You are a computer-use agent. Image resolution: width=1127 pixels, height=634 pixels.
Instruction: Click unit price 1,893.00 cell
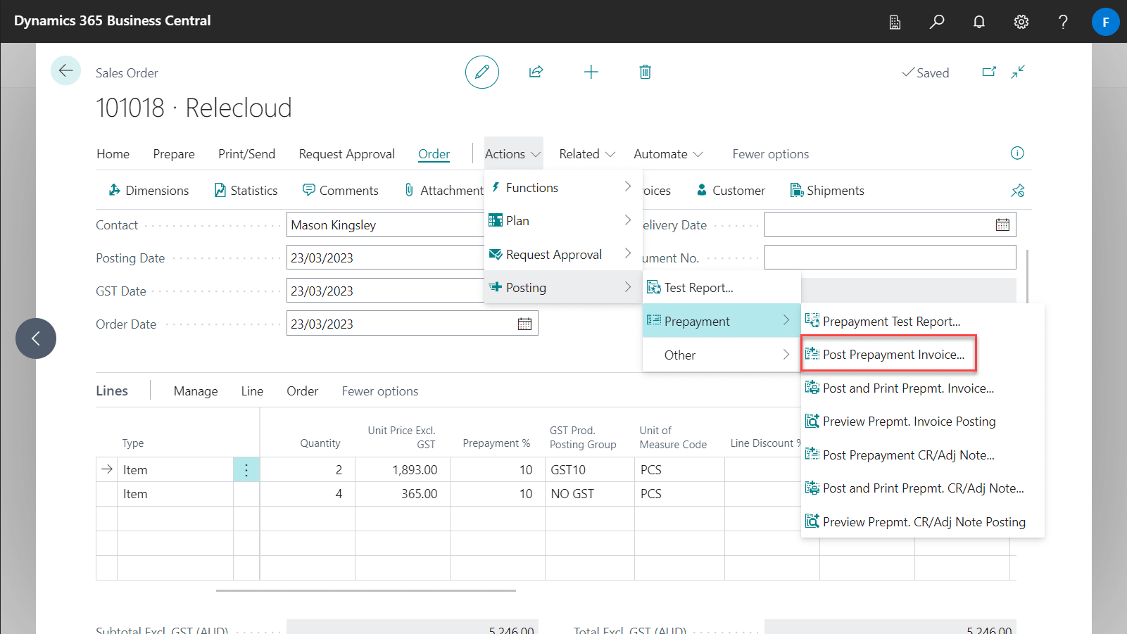[402, 470]
